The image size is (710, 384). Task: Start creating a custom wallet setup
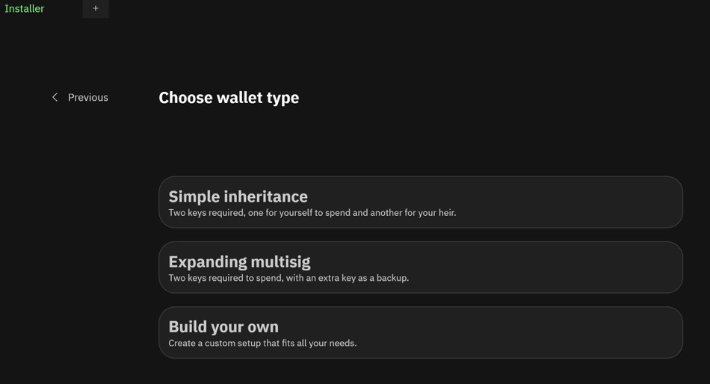(x=420, y=332)
